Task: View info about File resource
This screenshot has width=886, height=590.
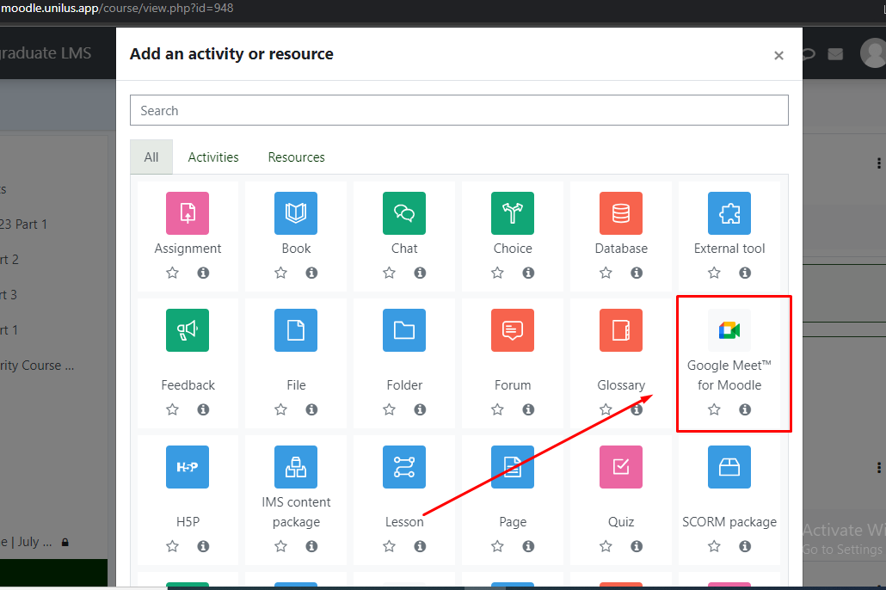Action: [312, 409]
